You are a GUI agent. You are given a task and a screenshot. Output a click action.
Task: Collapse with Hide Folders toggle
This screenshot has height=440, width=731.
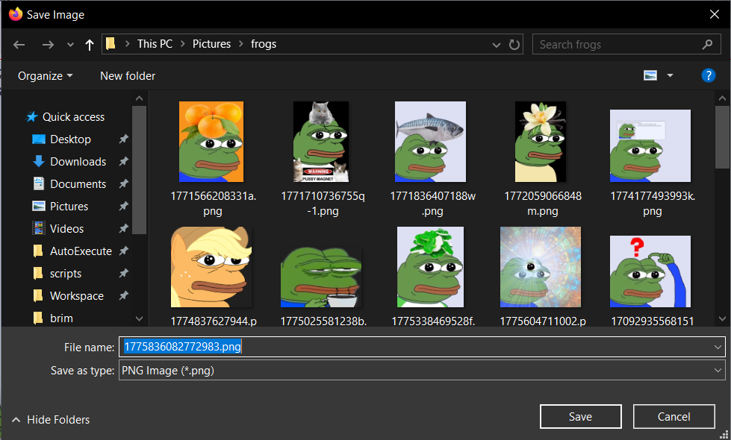(x=50, y=420)
